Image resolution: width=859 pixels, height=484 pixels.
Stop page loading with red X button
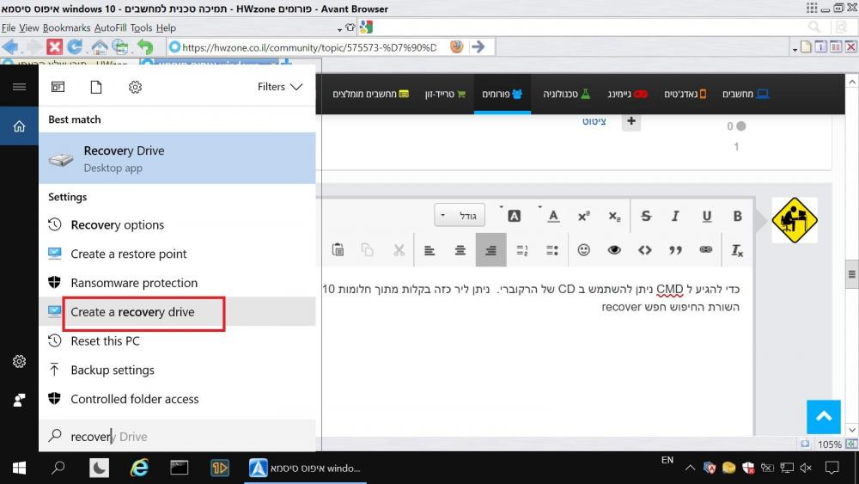[x=54, y=46]
